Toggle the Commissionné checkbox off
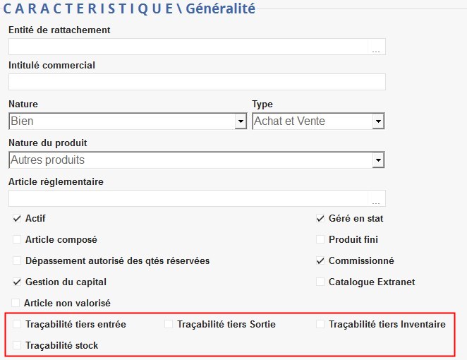 tap(320, 261)
